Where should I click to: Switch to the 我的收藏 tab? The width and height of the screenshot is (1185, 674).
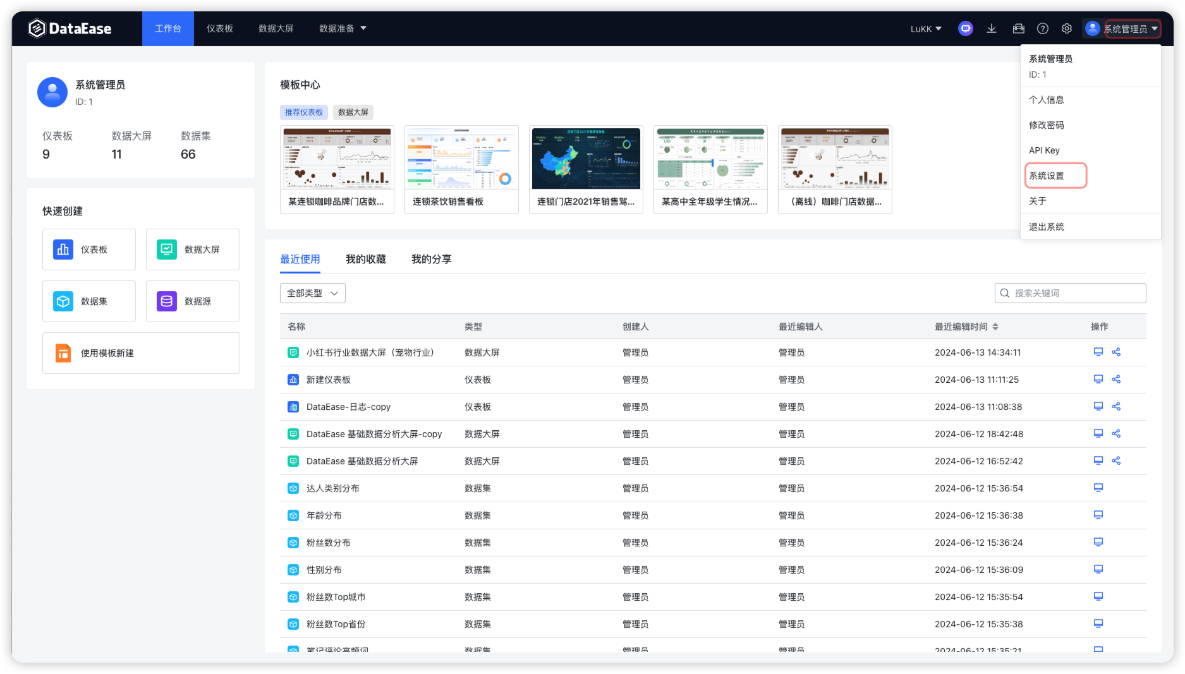pyautogui.click(x=367, y=259)
